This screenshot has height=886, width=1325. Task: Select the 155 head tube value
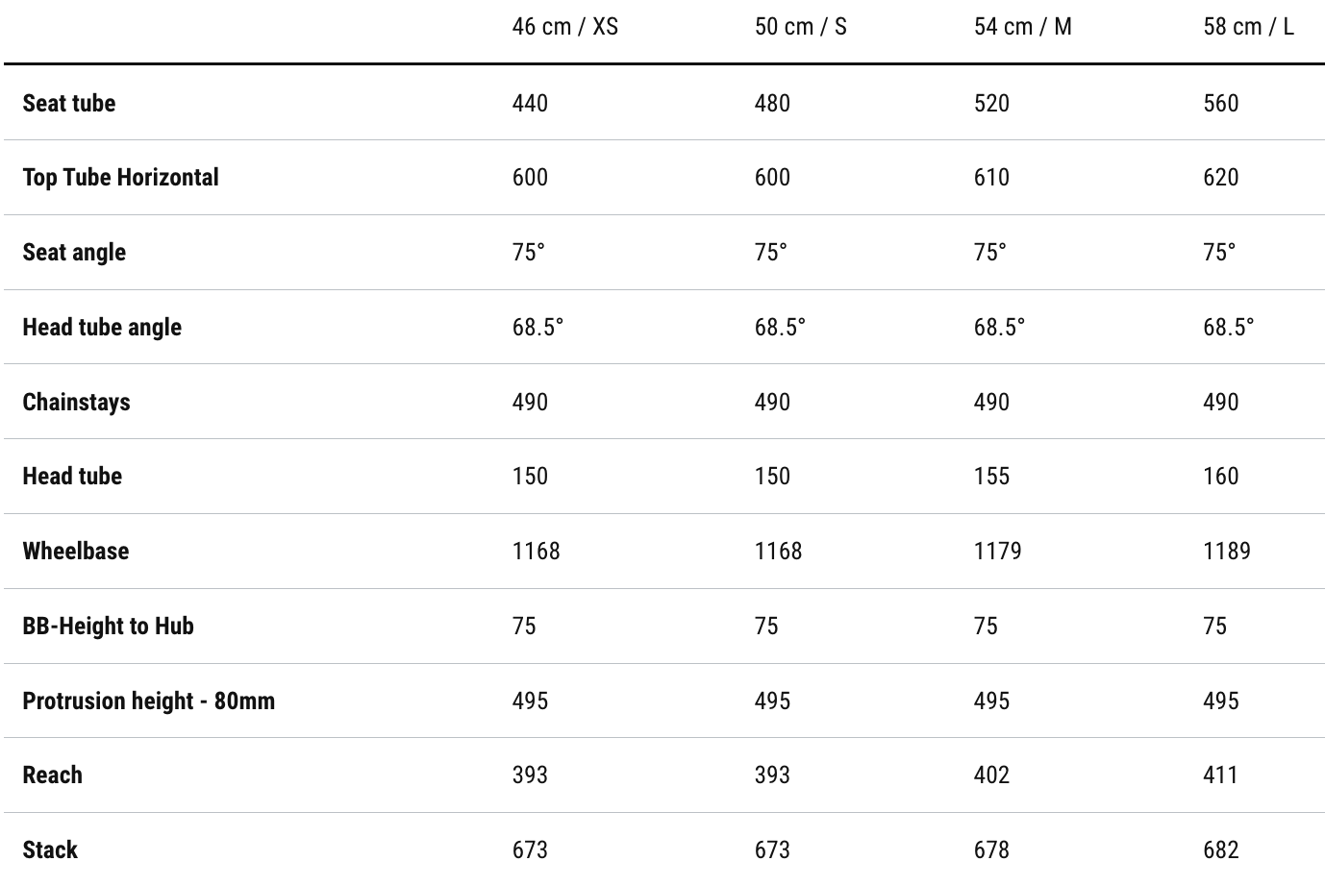pos(991,476)
